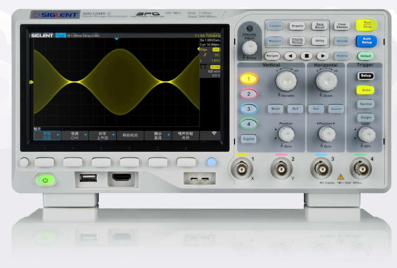Click the softkey under 释抑关闭
This screenshot has height=268, width=397.
(130, 162)
